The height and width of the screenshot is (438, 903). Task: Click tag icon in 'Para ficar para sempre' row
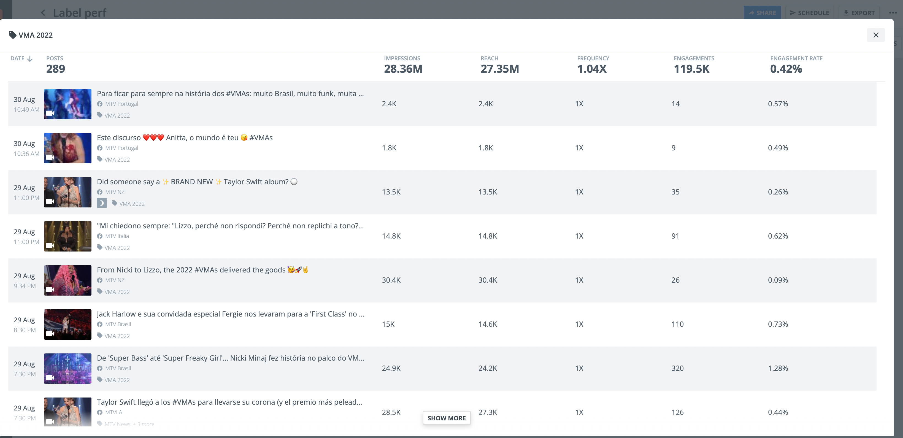(x=100, y=115)
